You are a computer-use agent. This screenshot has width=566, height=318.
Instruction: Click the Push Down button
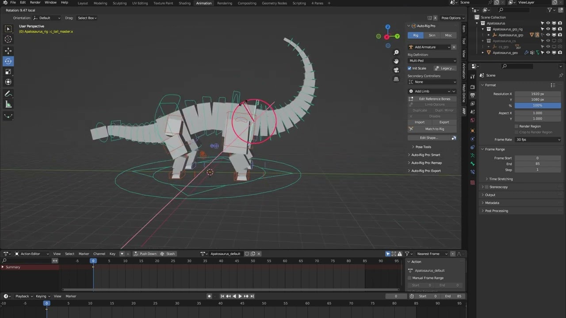point(145,254)
